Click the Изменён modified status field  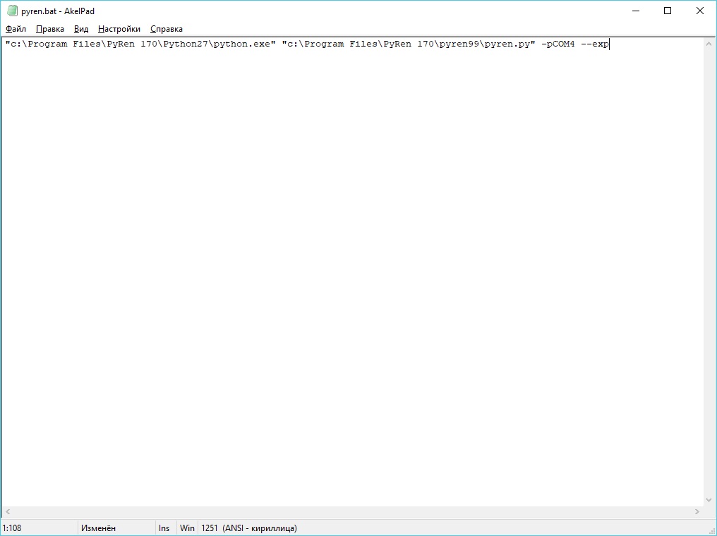tap(99, 528)
